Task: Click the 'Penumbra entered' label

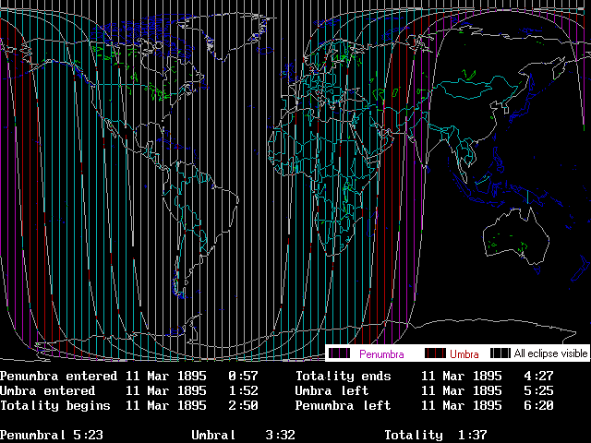Action: point(59,377)
